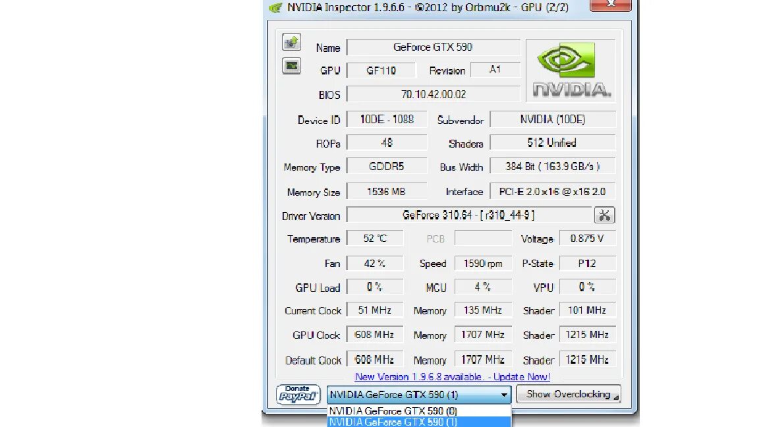This screenshot has width=759, height=427.
Task: Open the New Version 1.9.6.8 update link
Action: pos(452,377)
